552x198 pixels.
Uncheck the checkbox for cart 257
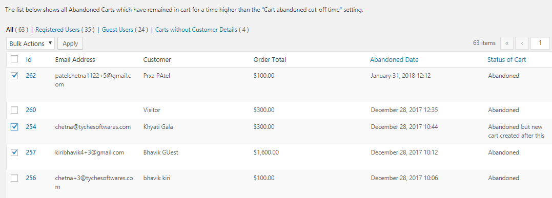[14, 152]
